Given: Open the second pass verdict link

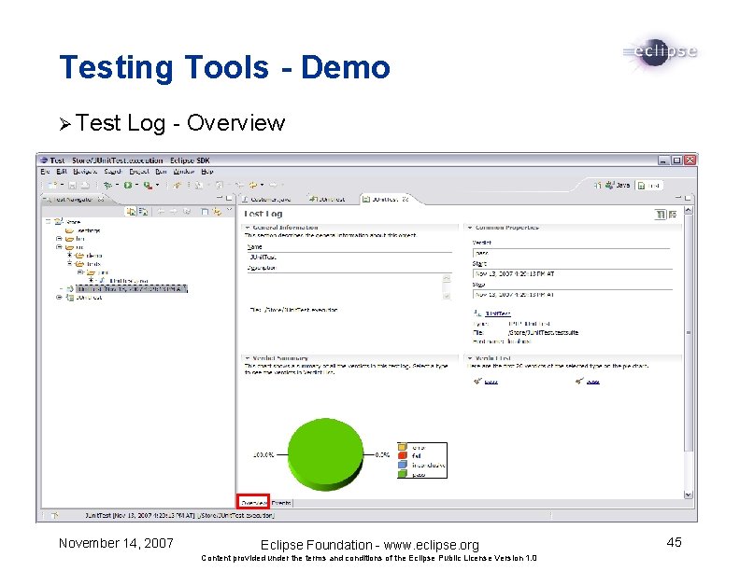Looking at the screenshot, I should tap(592, 382).
